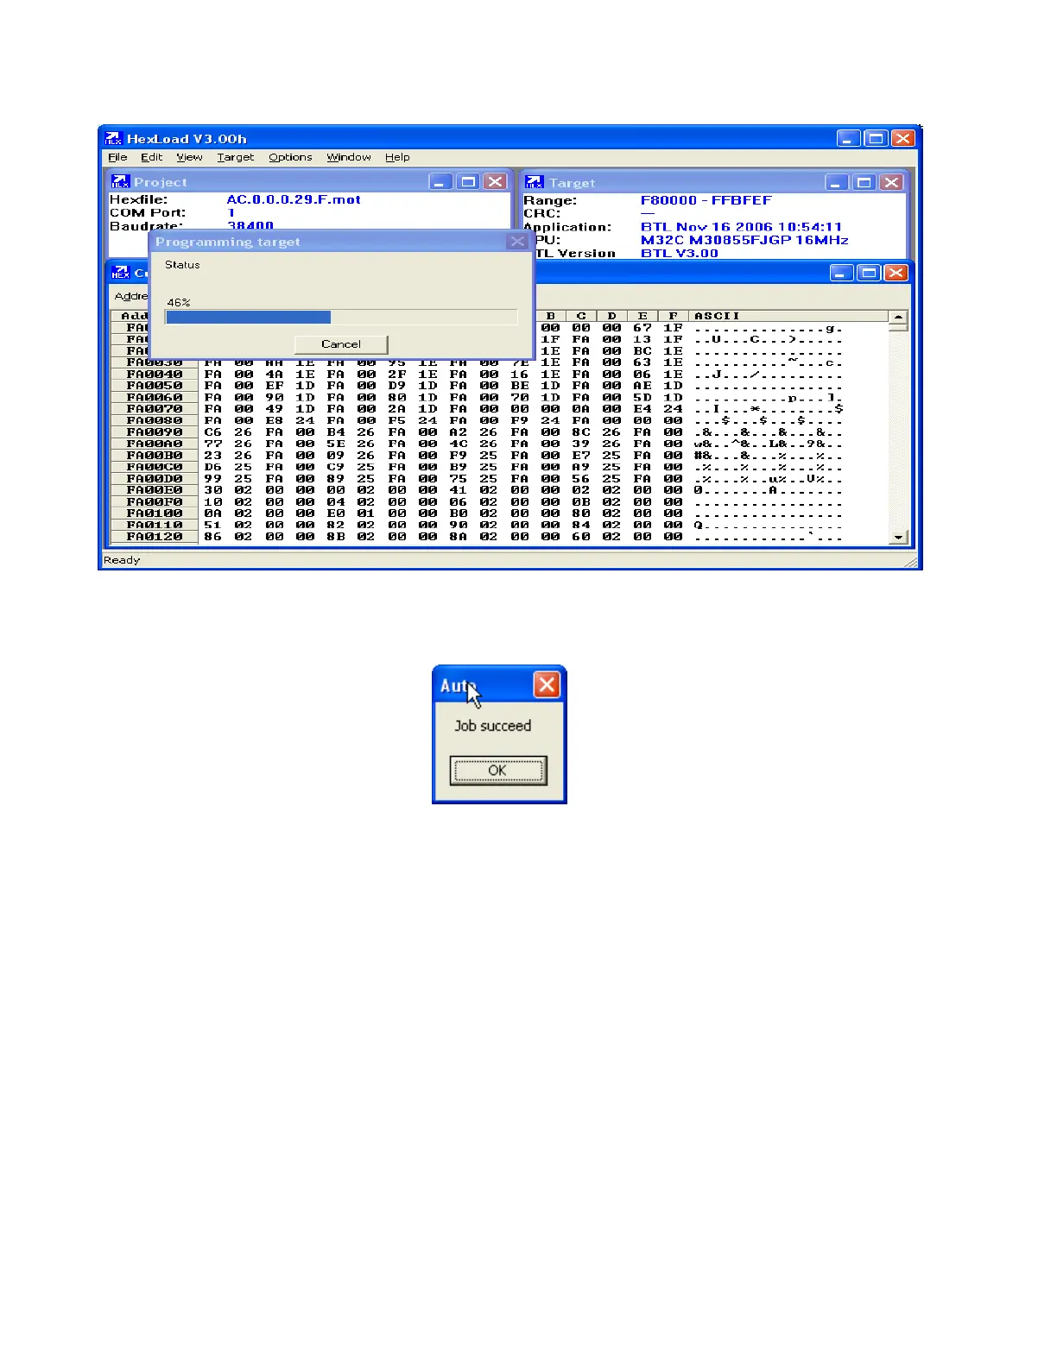The height and width of the screenshot is (1367, 1057).
Task: Click hex view scrollbar down arrow
Action: [898, 537]
